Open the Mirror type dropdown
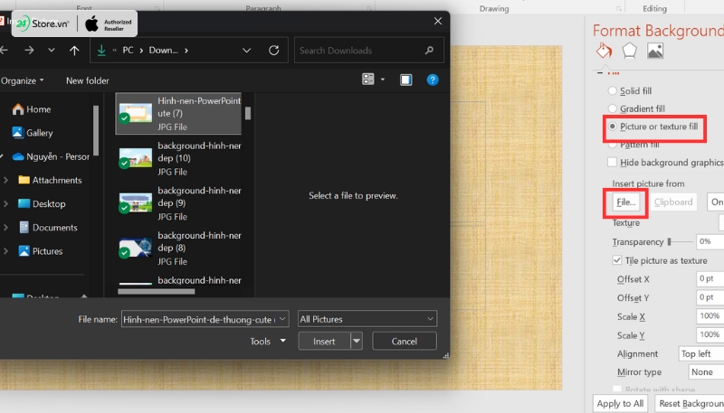This screenshot has width=724, height=413. 706,372
